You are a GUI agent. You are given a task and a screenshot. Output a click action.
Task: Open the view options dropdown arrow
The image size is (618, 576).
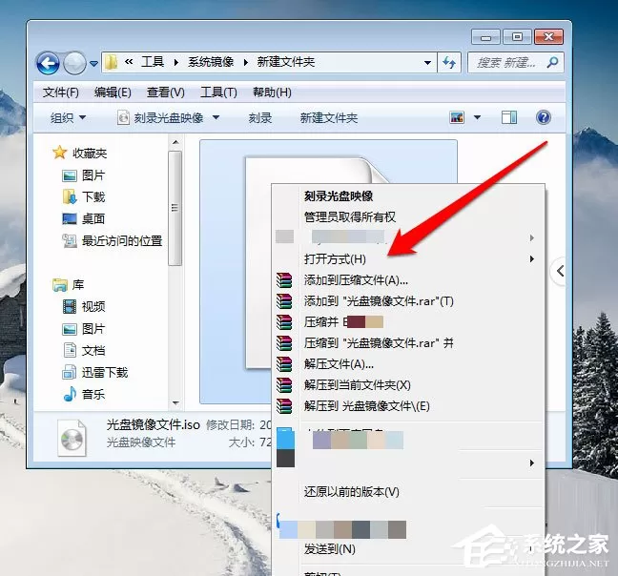point(477,117)
